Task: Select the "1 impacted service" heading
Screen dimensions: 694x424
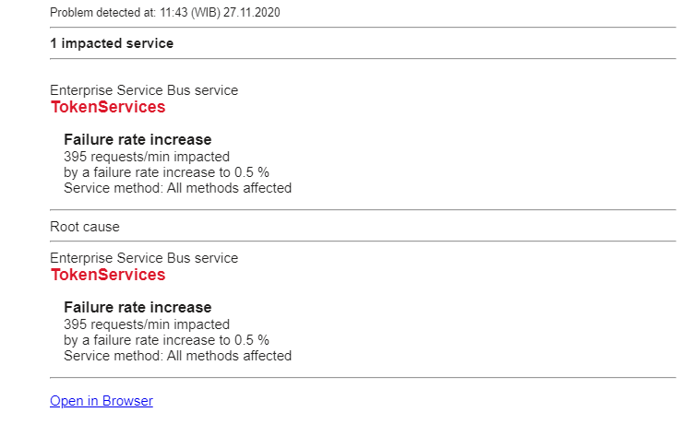Action: [x=112, y=43]
